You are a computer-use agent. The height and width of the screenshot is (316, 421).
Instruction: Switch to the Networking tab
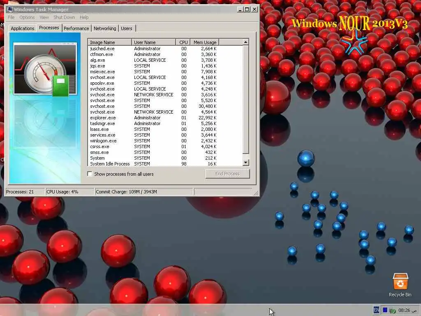pos(105,28)
